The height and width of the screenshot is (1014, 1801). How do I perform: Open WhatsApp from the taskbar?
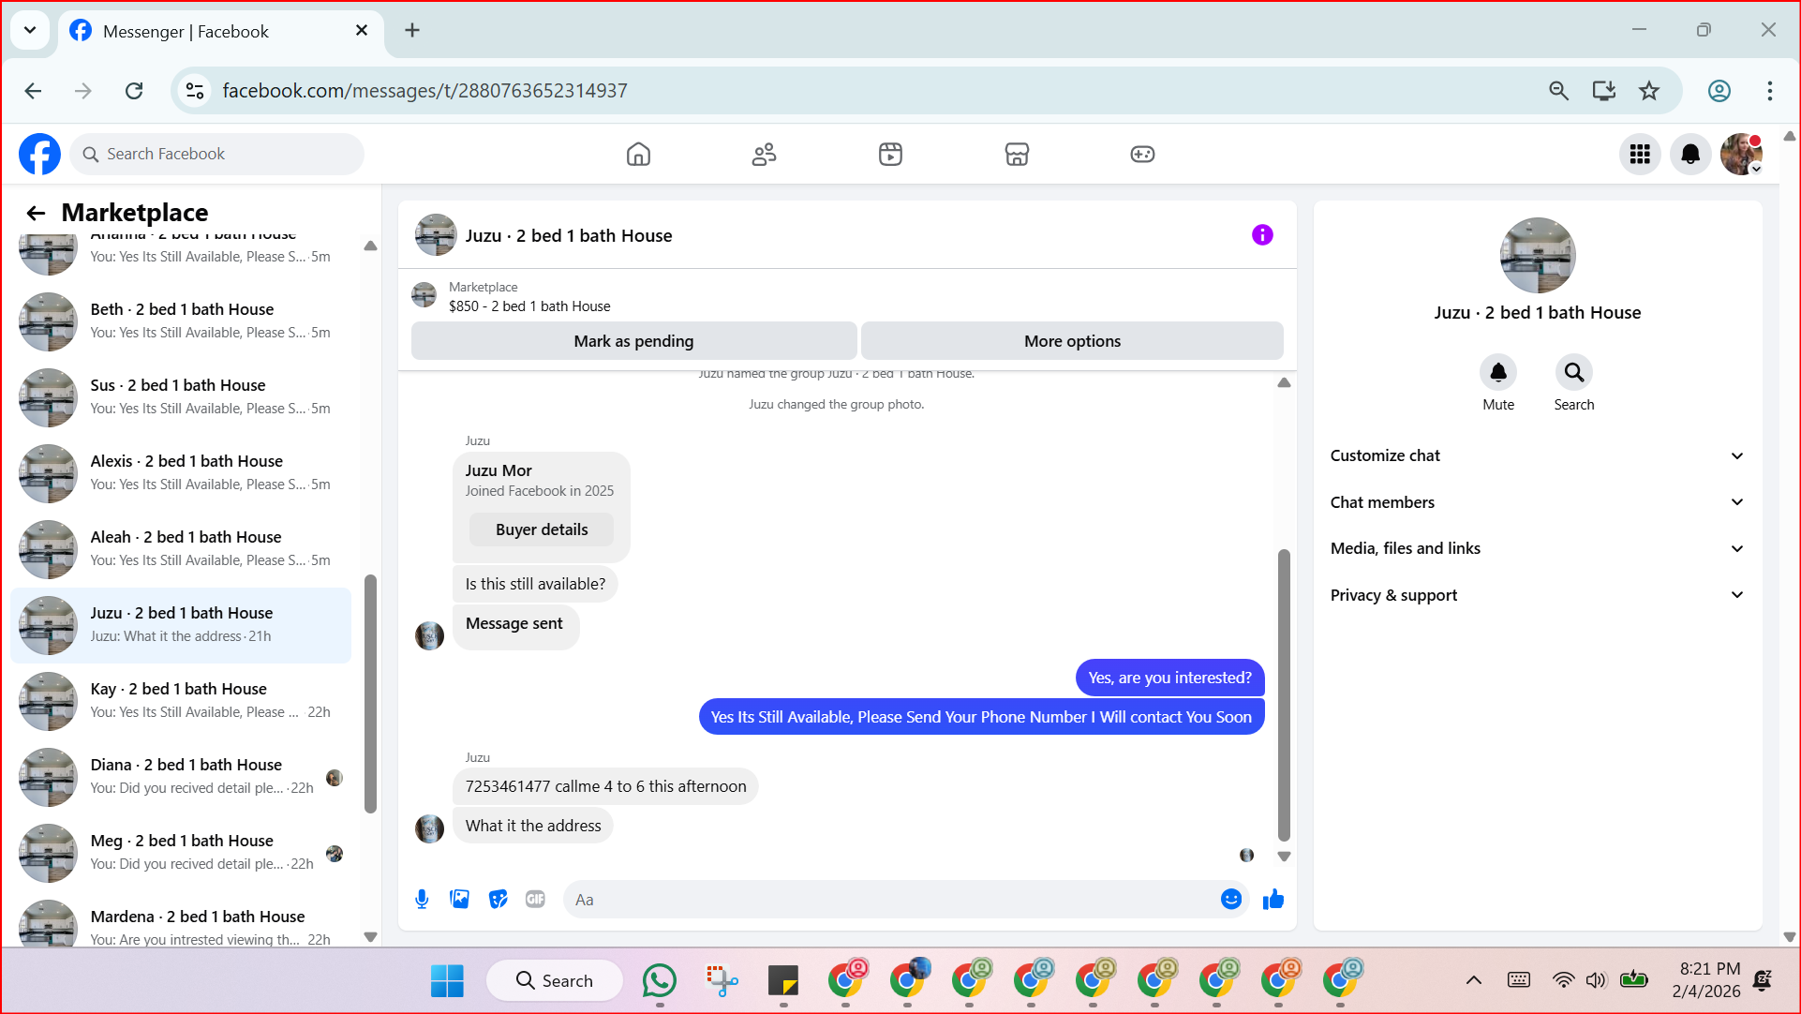(659, 980)
